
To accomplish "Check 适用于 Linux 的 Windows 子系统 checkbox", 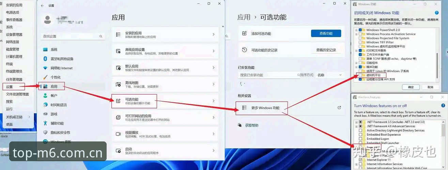I will tap(360, 71).
